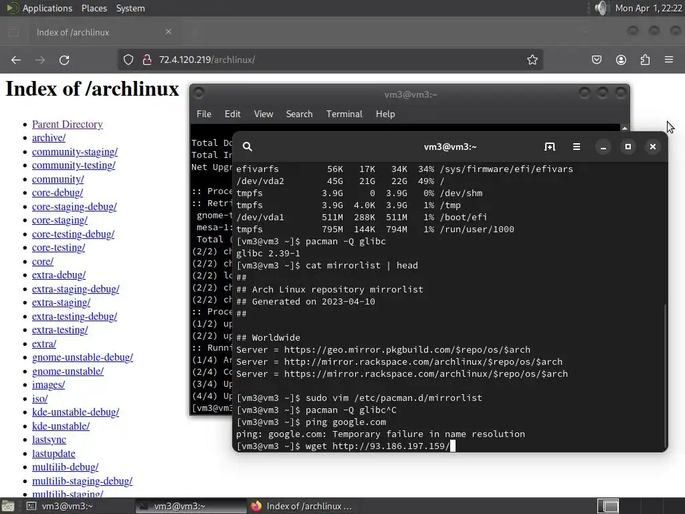Open Search menu in background terminal

[299, 114]
